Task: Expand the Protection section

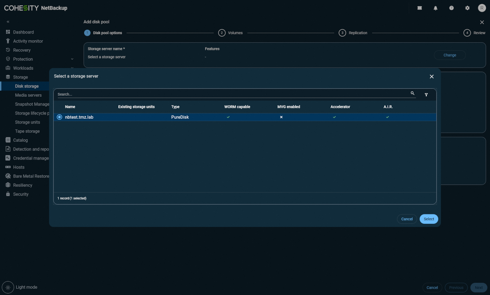Action: (x=23, y=59)
